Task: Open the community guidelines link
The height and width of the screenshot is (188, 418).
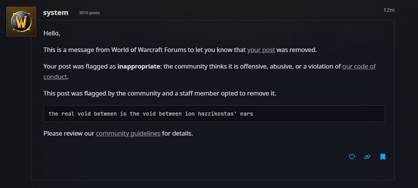Action: (x=128, y=133)
